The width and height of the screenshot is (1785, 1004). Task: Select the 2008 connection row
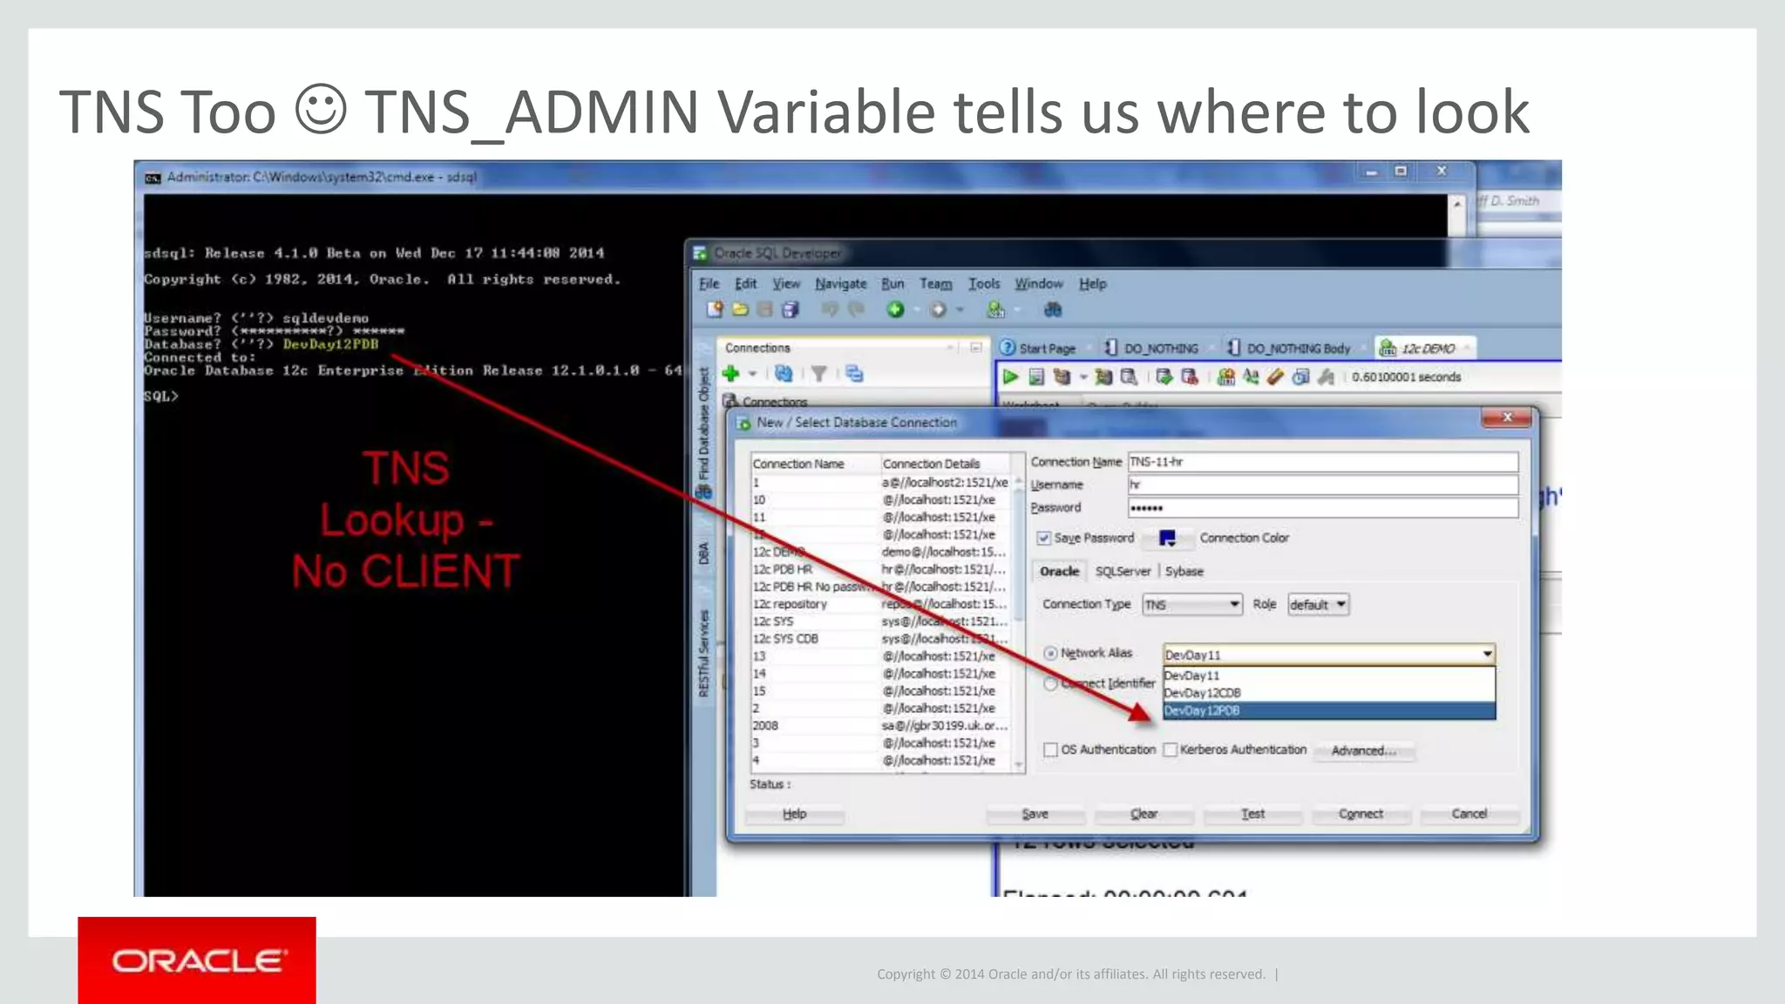point(881,725)
